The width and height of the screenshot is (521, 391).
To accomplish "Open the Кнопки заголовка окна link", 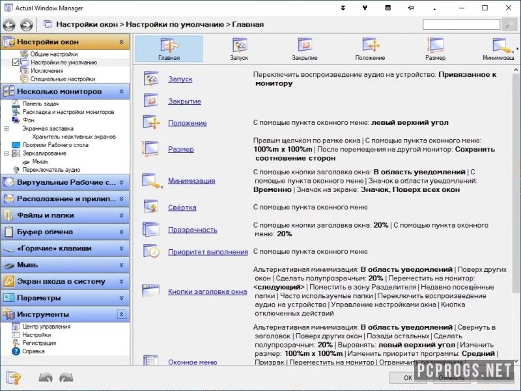I will pyautogui.click(x=207, y=291).
